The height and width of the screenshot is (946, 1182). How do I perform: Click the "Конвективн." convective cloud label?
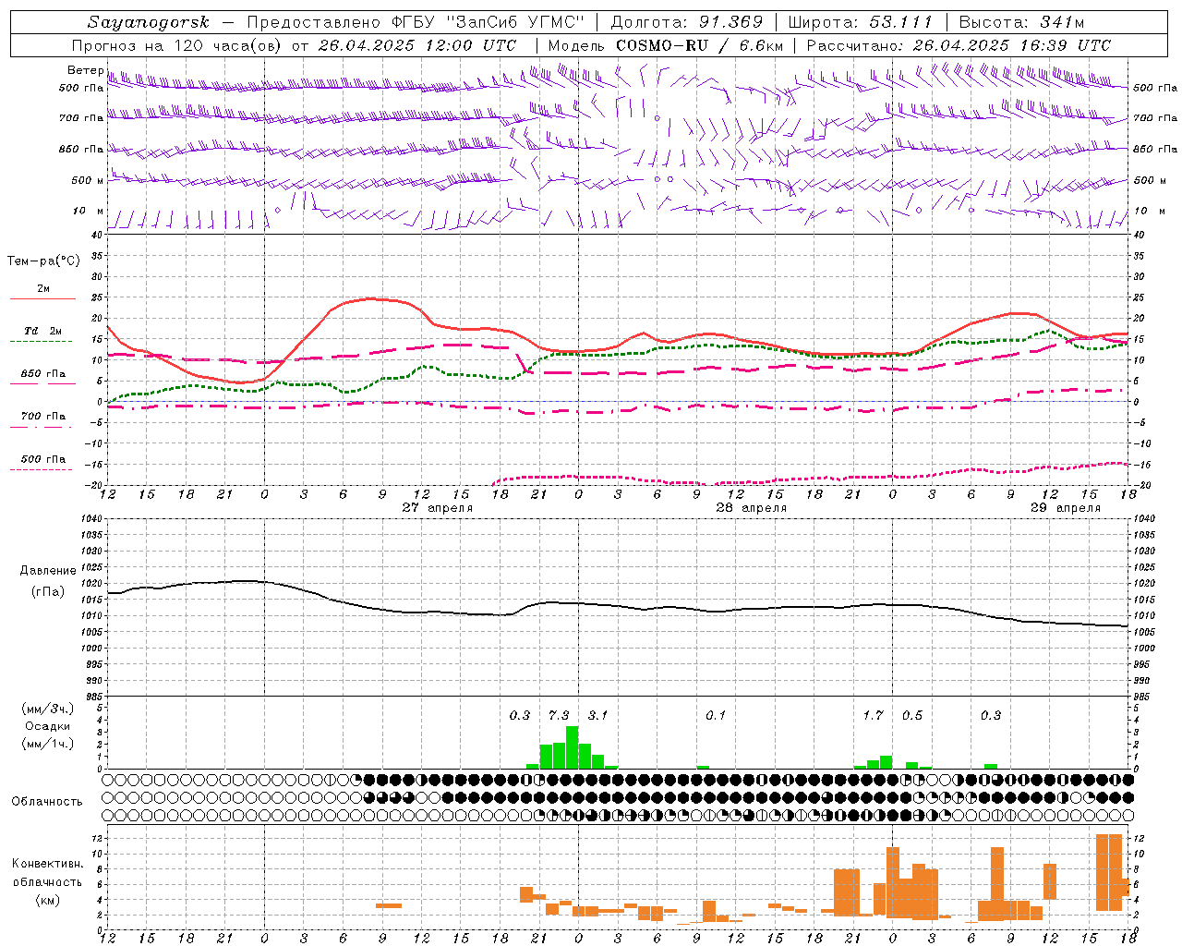click(47, 864)
